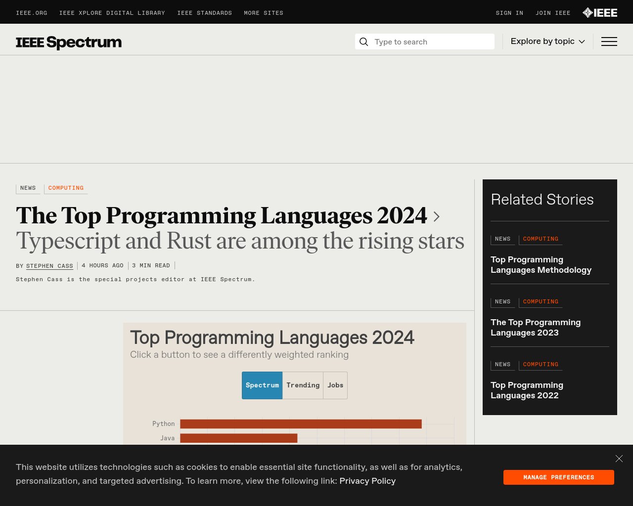Open author Stephen Cass link
Viewport: 633px width, 506px height.
tap(49, 266)
